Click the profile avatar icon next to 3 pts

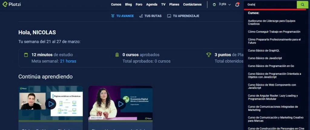point(214,5)
